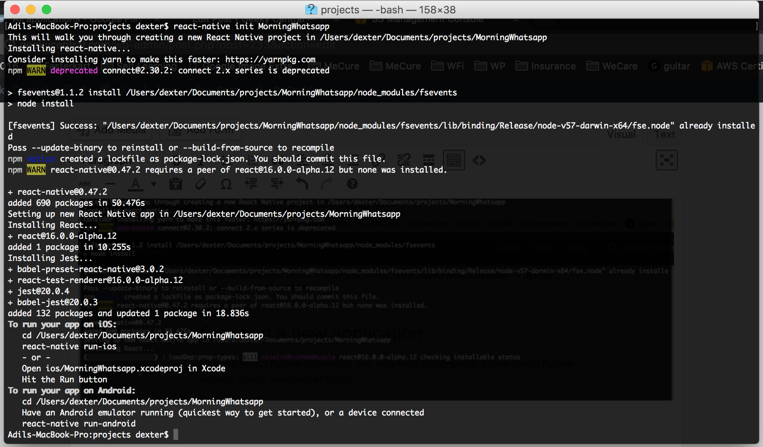Expand the text color dropdown arrow
Viewport: 763px width, 447px height.
click(154, 184)
